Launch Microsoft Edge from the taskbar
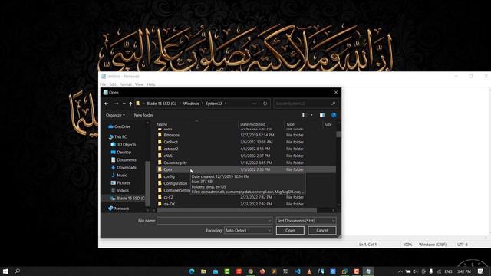491x276 pixels. (x=192, y=271)
